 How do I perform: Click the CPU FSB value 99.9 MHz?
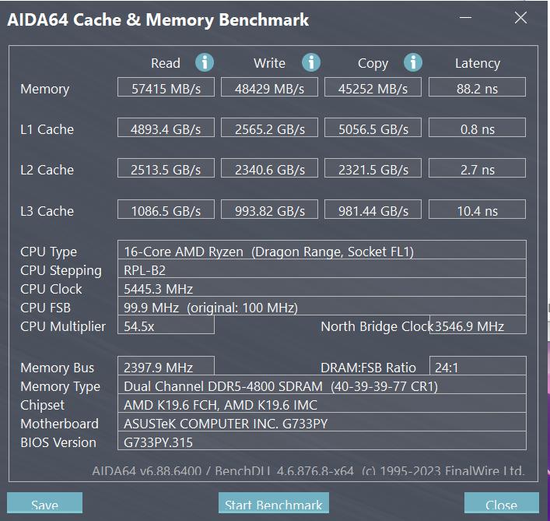[321, 306]
